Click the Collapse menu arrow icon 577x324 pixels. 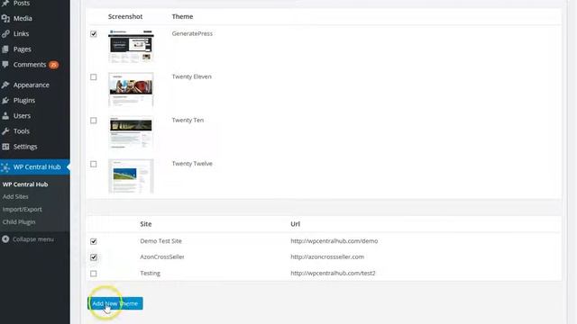[5, 239]
